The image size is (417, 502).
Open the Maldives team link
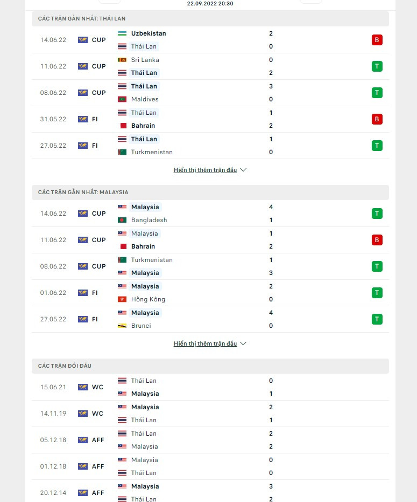tap(145, 99)
